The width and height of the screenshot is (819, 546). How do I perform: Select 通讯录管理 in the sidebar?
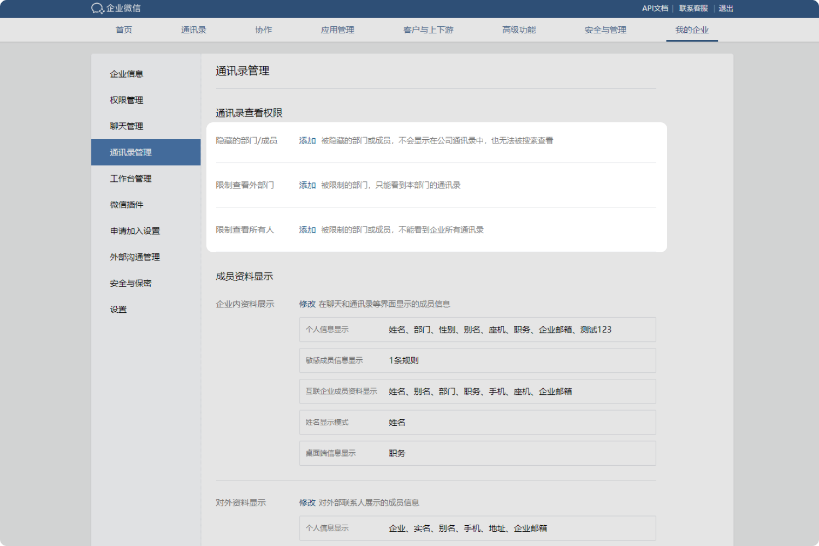[146, 152]
